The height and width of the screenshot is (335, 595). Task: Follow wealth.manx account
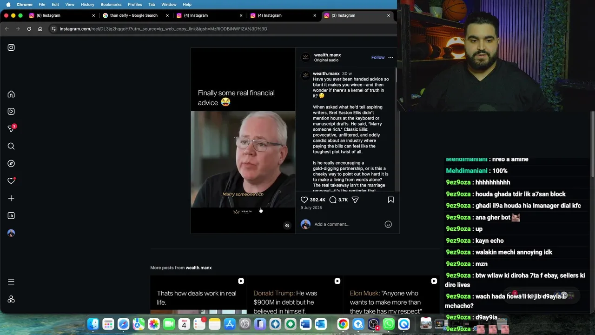(378, 58)
